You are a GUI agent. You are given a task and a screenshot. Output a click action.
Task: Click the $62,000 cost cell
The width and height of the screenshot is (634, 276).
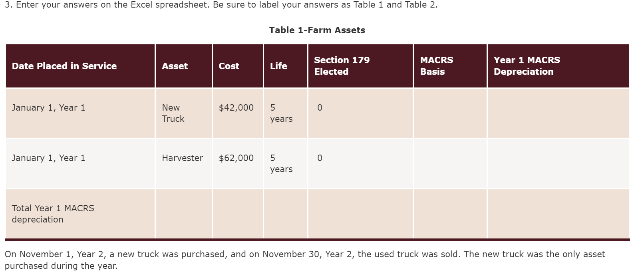(x=238, y=164)
